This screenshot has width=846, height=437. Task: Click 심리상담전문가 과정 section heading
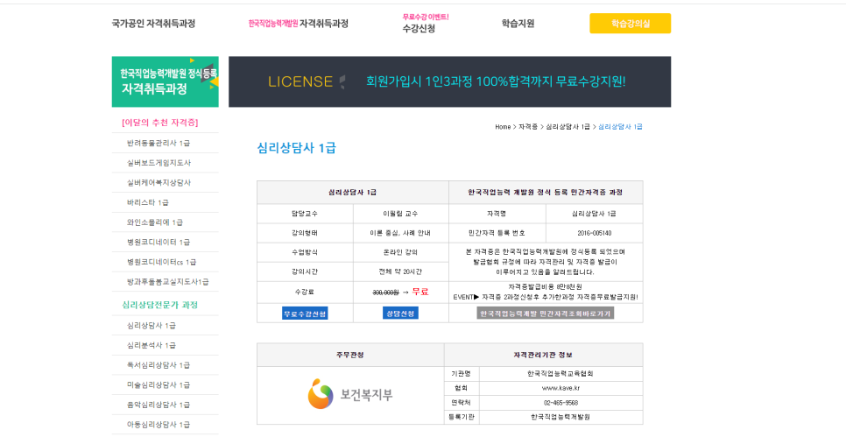click(x=159, y=305)
